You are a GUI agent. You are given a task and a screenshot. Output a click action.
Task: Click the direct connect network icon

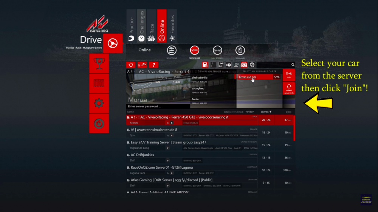pyautogui.click(x=142, y=65)
